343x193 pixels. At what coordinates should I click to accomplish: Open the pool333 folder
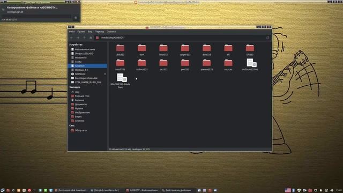[x=185, y=65]
